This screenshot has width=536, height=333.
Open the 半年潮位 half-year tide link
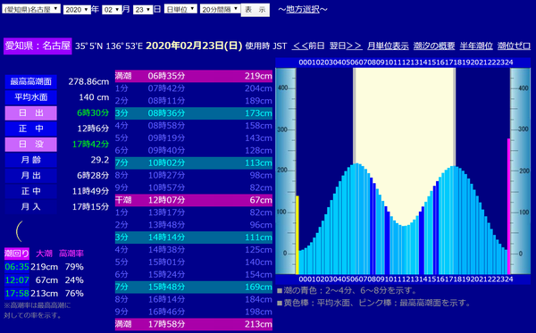[476, 46]
